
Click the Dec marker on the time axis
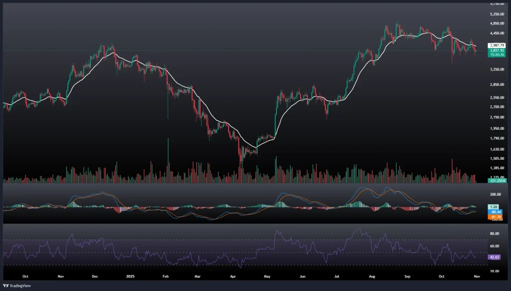coord(95,276)
